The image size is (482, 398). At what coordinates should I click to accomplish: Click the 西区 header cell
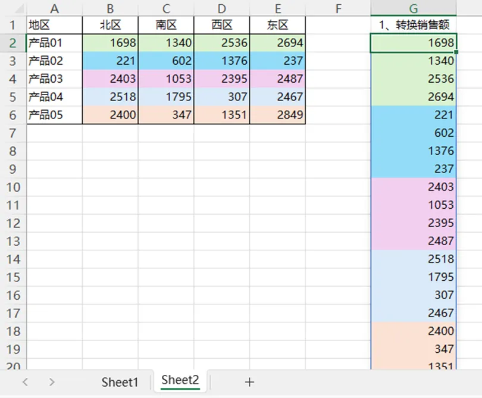tap(221, 25)
